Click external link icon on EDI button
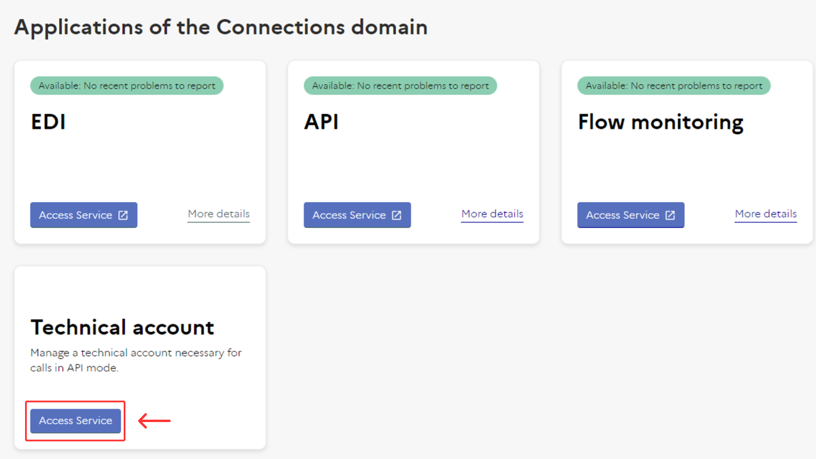816x459 pixels. (x=123, y=215)
